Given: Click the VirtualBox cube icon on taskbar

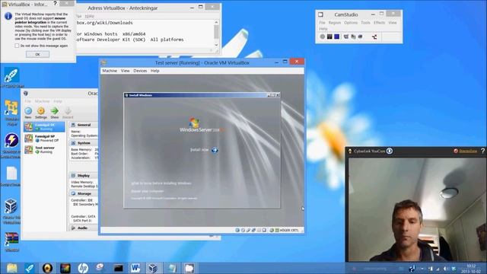Looking at the screenshot, I should 153,268.
